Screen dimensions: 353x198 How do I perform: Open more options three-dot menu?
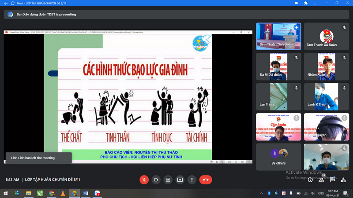click(192, 180)
